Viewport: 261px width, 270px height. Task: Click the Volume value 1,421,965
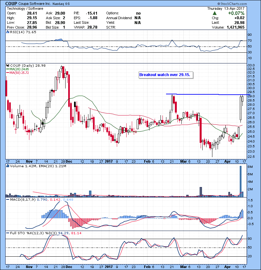pyautogui.click(x=236, y=27)
